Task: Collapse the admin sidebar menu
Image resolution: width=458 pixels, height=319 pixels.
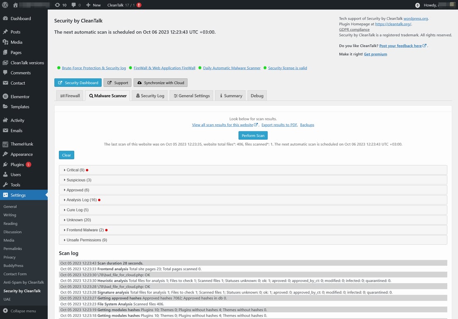Action: [x=19, y=311]
